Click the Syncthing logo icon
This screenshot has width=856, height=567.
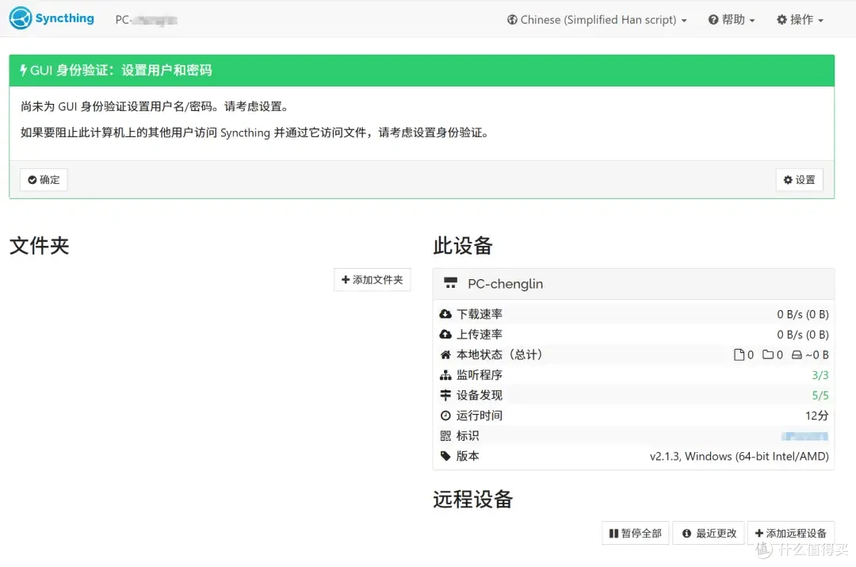pyautogui.click(x=21, y=18)
